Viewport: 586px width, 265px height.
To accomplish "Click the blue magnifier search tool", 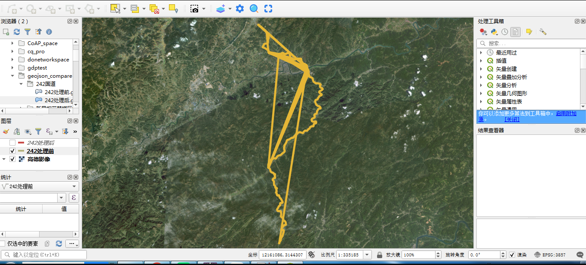I will pyautogui.click(x=254, y=8).
